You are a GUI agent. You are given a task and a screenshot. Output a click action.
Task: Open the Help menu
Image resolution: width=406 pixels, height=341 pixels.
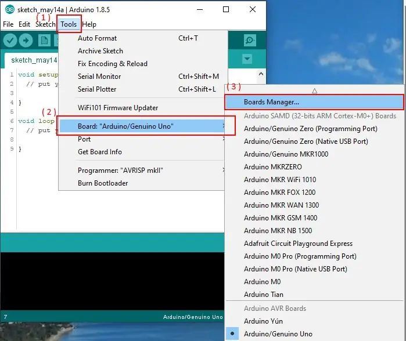(89, 24)
